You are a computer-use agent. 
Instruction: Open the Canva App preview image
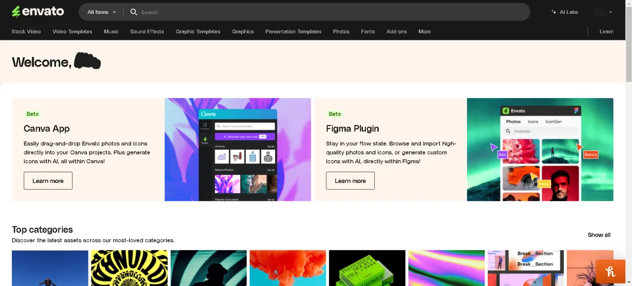[x=238, y=149]
